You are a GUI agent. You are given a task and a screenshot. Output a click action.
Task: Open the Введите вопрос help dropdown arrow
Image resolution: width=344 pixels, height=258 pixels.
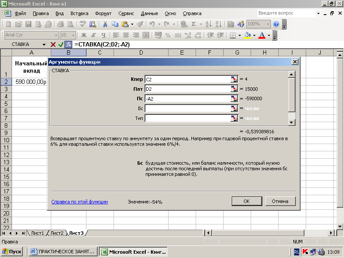[318, 13]
